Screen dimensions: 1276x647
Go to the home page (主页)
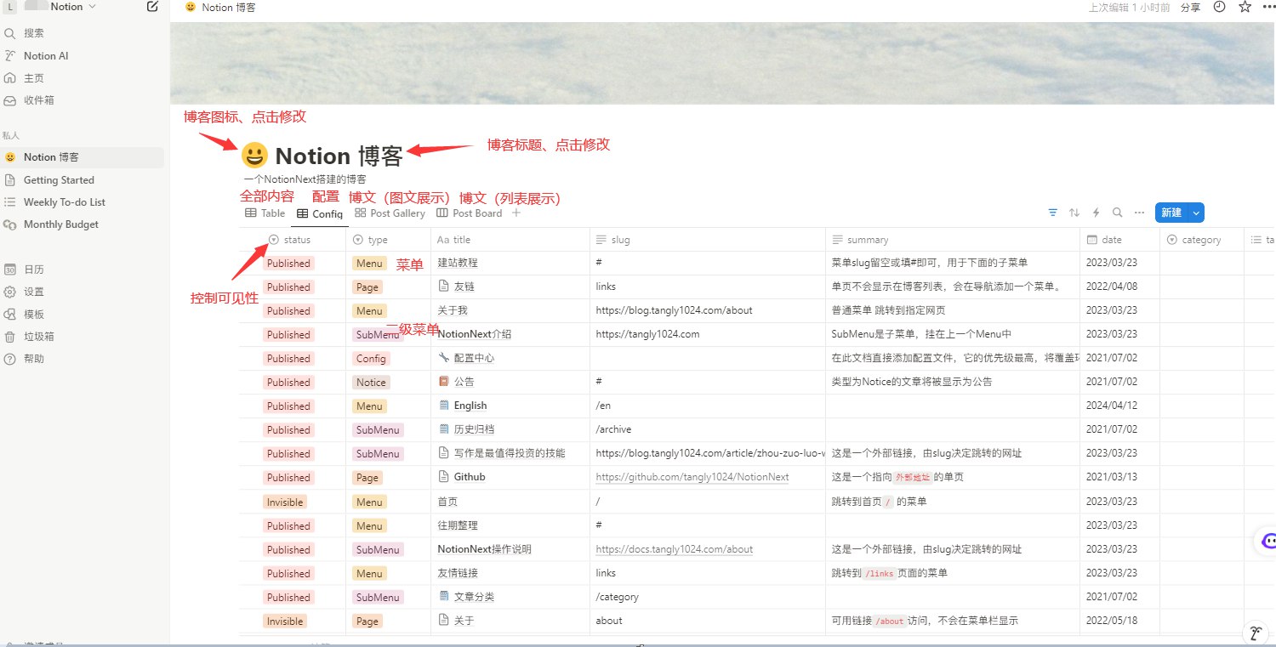coord(33,78)
